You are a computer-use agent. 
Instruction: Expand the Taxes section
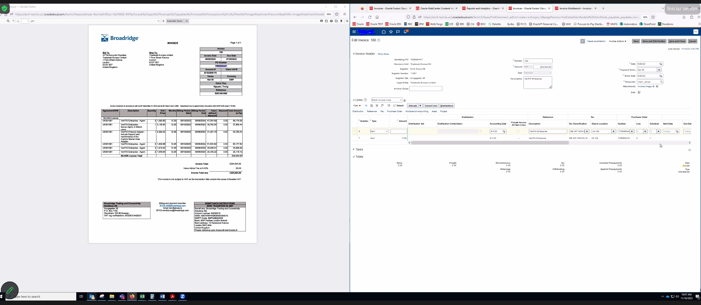(x=353, y=149)
